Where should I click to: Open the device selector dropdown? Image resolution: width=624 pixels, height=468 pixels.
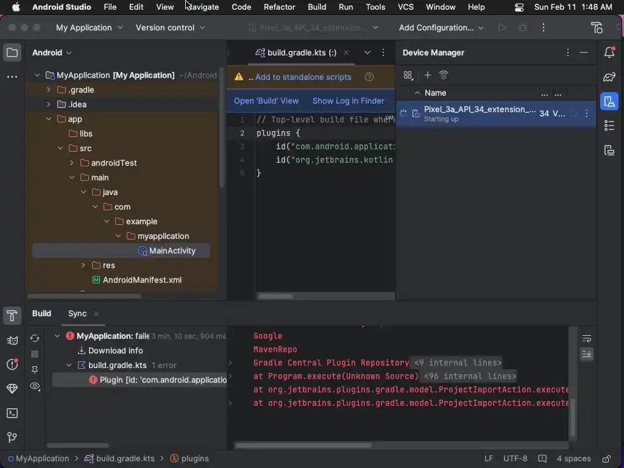313,27
